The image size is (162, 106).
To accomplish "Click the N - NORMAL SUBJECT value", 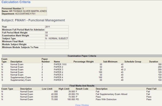I will point(57,39).
